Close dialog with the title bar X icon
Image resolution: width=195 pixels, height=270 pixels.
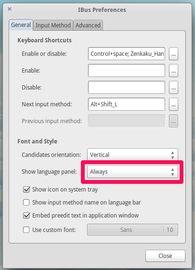pos(10,9)
